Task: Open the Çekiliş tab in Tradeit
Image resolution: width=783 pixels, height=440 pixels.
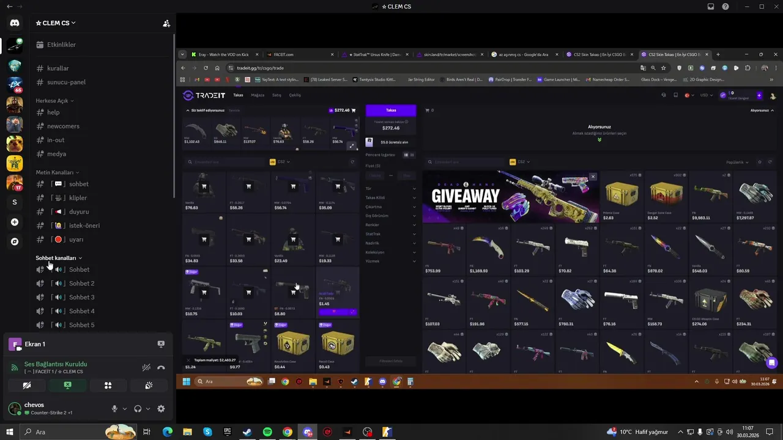Action: click(295, 95)
